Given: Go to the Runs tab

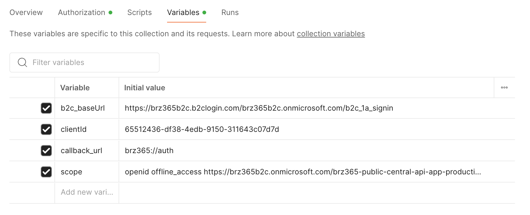Looking at the screenshot, I should pyautogui.click(x=230, y=12).
